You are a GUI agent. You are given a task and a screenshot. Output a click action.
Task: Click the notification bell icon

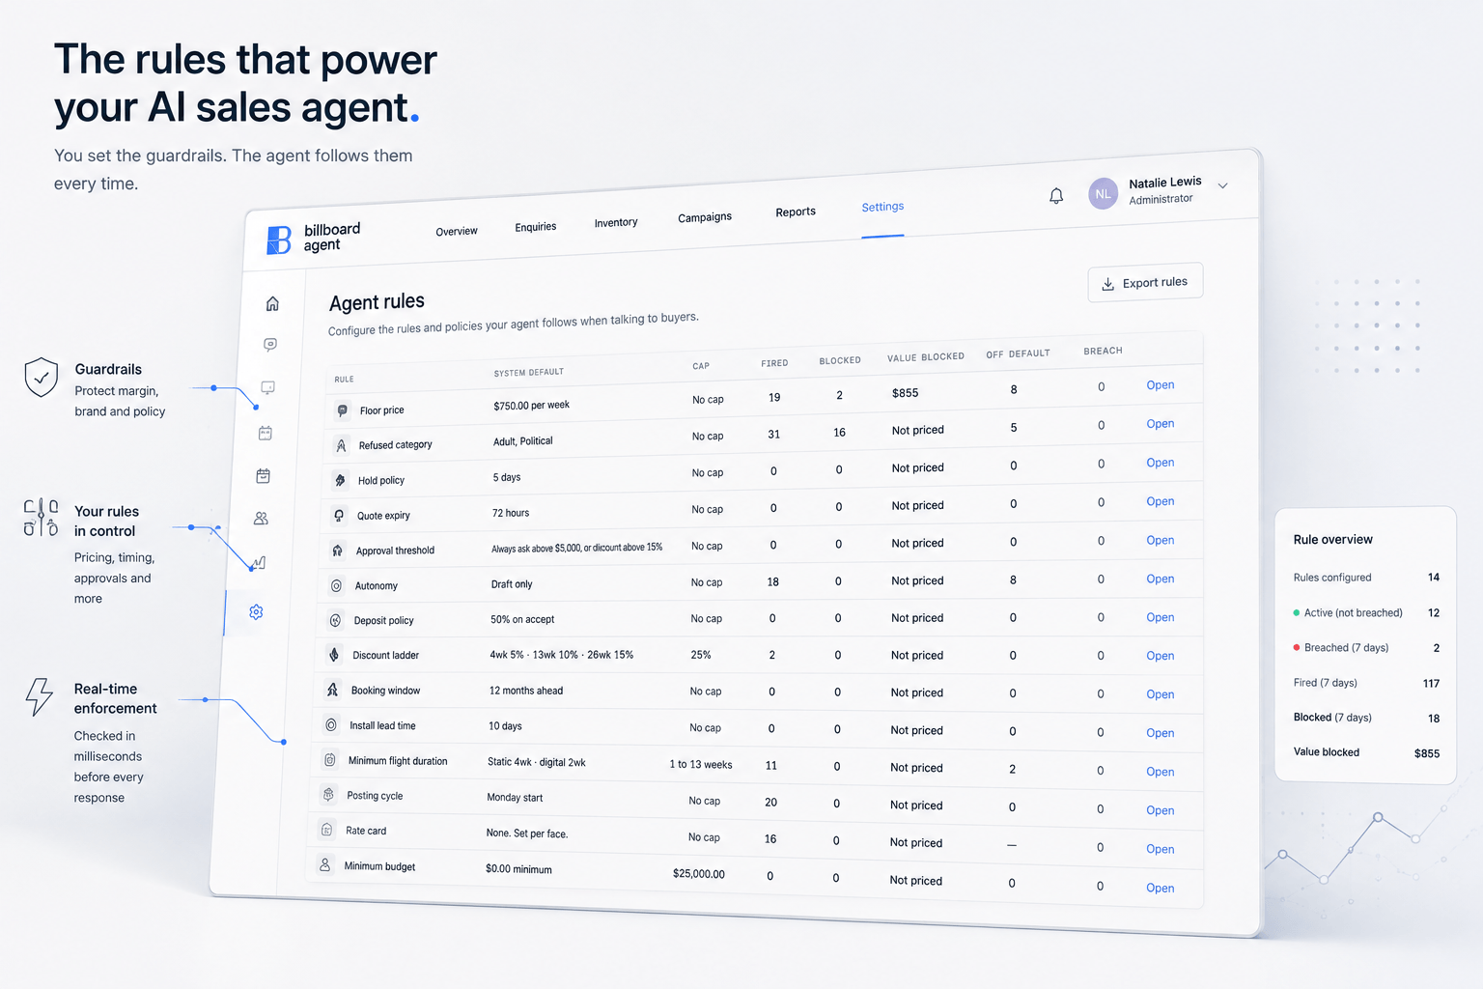click(1056, 196)
